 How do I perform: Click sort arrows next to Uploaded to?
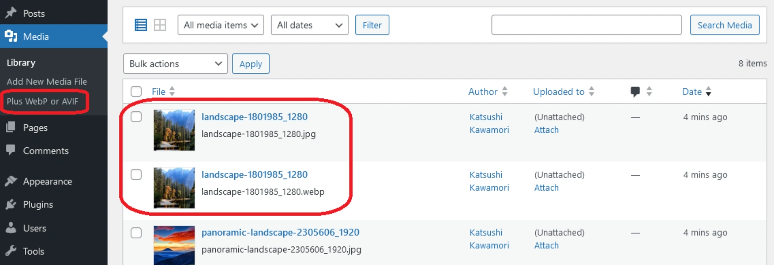point(592,92)
